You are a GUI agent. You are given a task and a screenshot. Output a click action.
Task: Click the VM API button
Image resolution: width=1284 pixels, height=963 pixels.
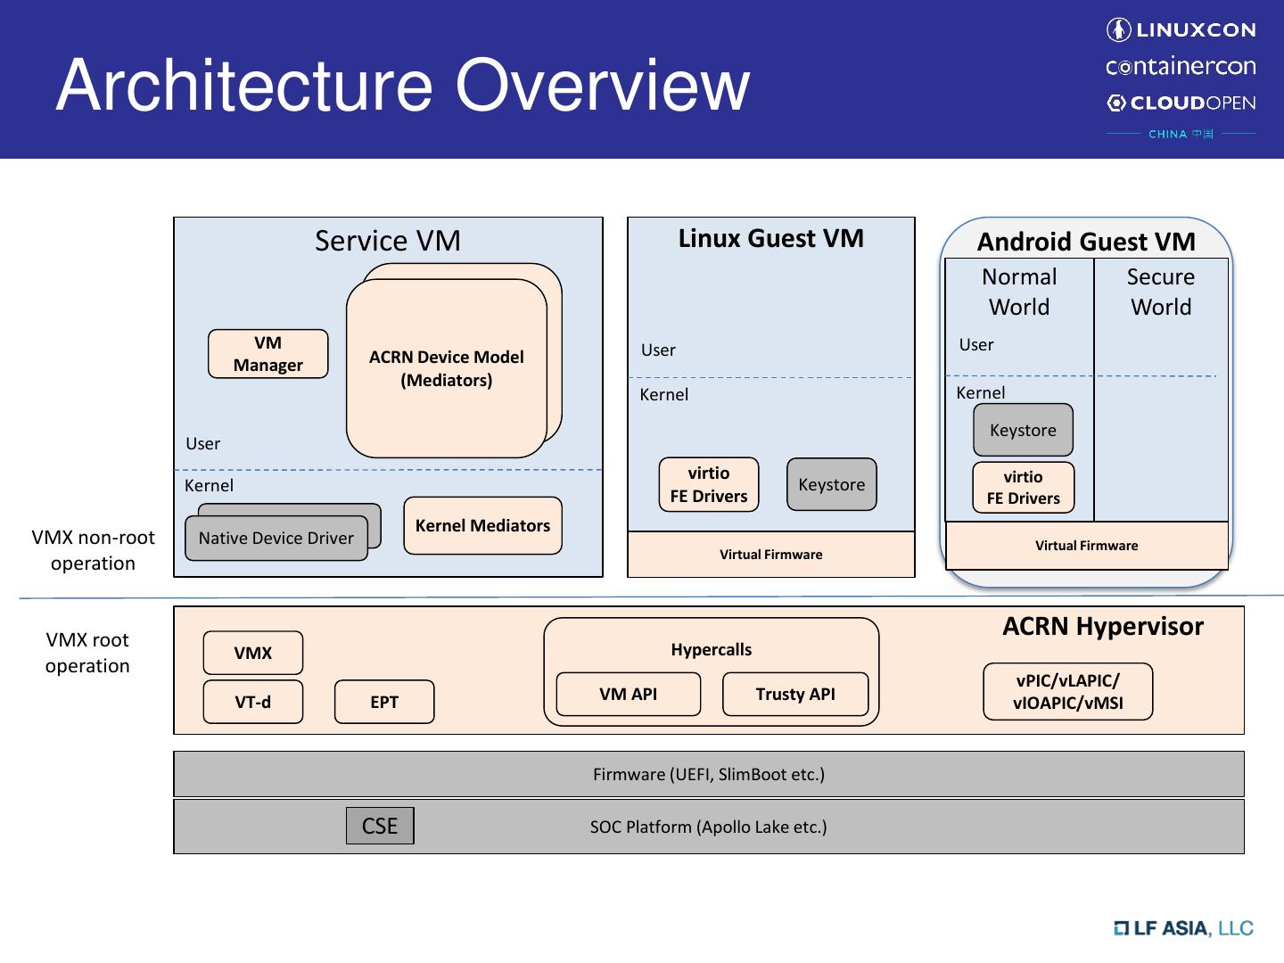pyautogui.click(x=628, y=694)
